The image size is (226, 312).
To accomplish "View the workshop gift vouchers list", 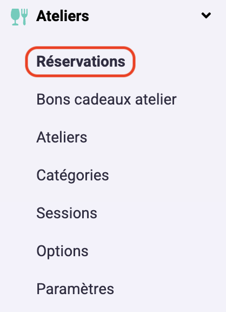I will pos(107,99).
